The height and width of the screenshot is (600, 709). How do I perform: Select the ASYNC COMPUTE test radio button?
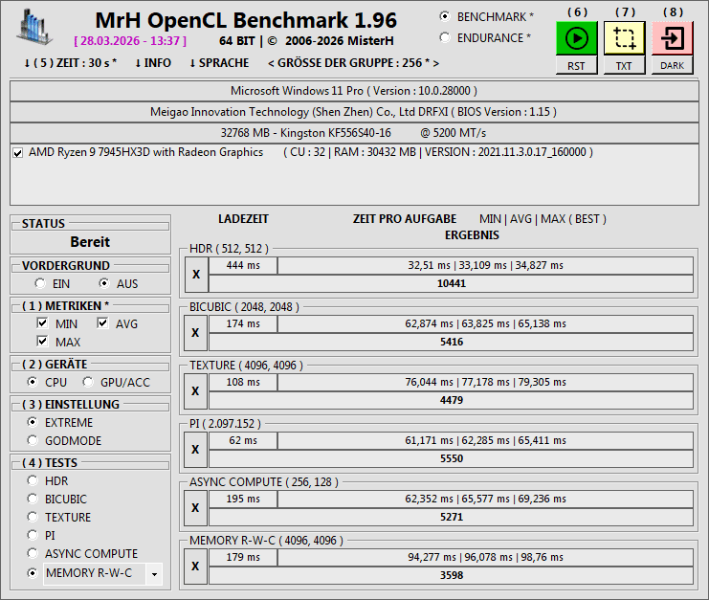pos(33,553)
